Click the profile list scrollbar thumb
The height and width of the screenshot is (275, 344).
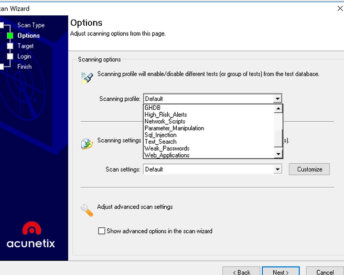pos(279,138)
